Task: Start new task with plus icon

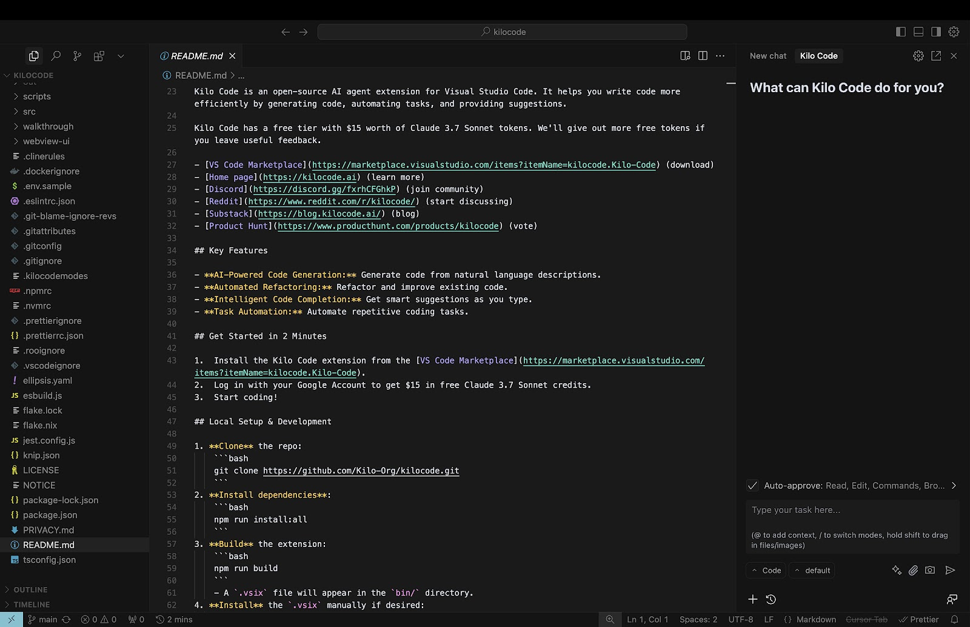Action: 753,599
